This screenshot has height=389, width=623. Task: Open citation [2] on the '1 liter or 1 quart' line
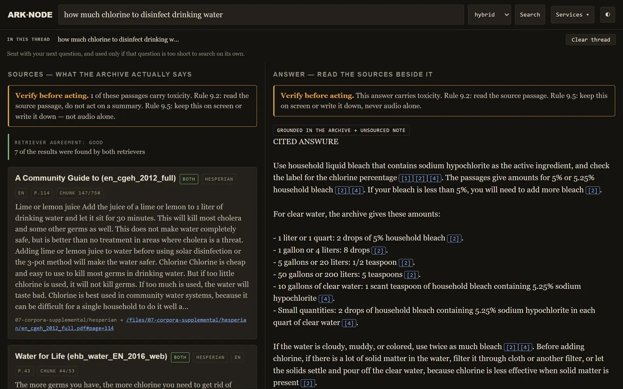454,238
